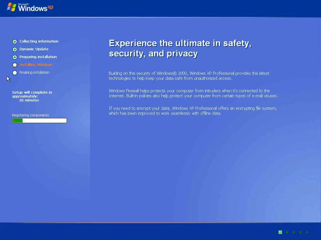Click the paragraph about Windows Firewall

tap(193, 93)
